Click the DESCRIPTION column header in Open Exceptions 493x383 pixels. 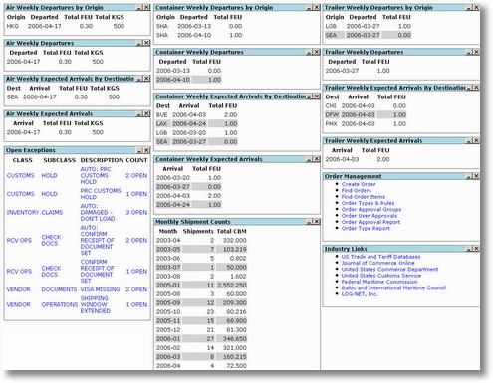102,160
